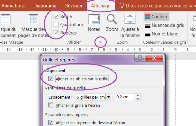Enable the Quadrillage checkbox

(56, 24)
